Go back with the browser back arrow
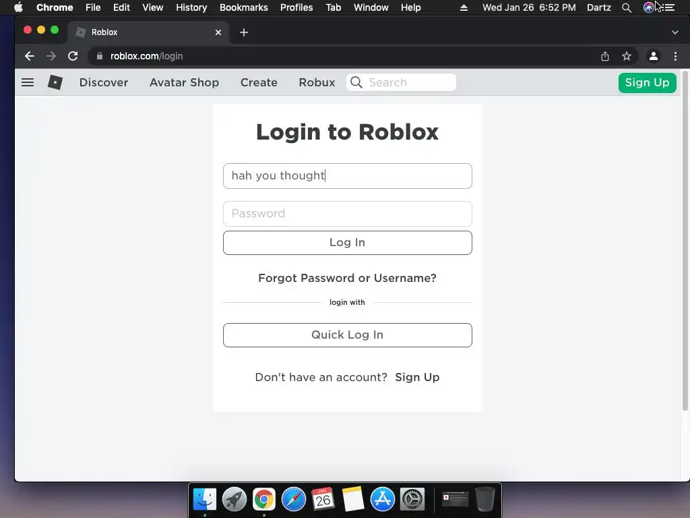690x518 pixels. click(x=30, y=56)
